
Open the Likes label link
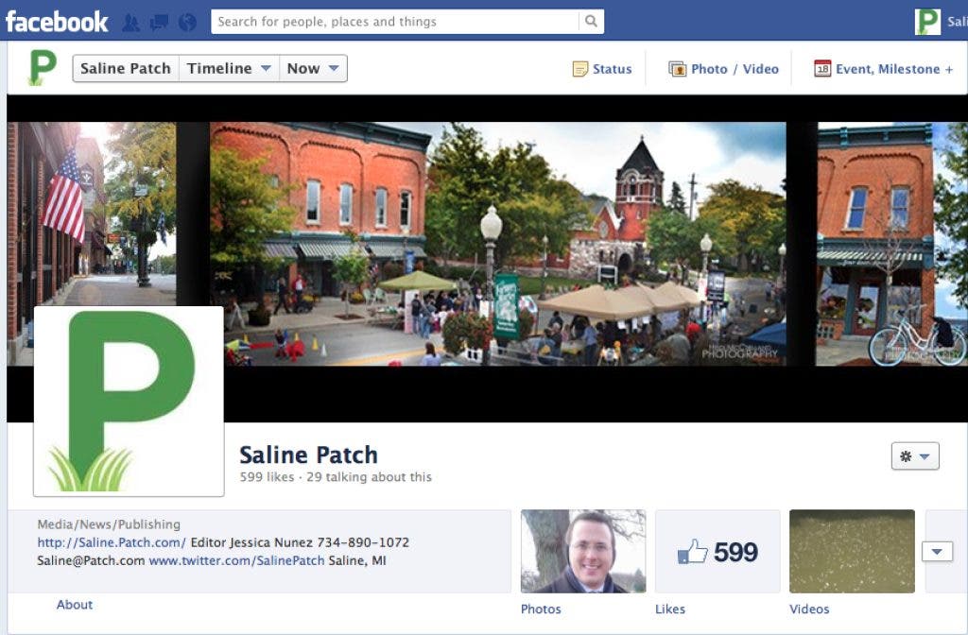click(x=670, y=609)
